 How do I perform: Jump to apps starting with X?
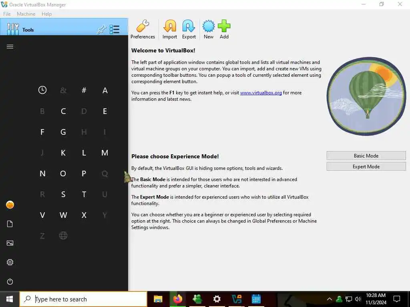point(84,215)
